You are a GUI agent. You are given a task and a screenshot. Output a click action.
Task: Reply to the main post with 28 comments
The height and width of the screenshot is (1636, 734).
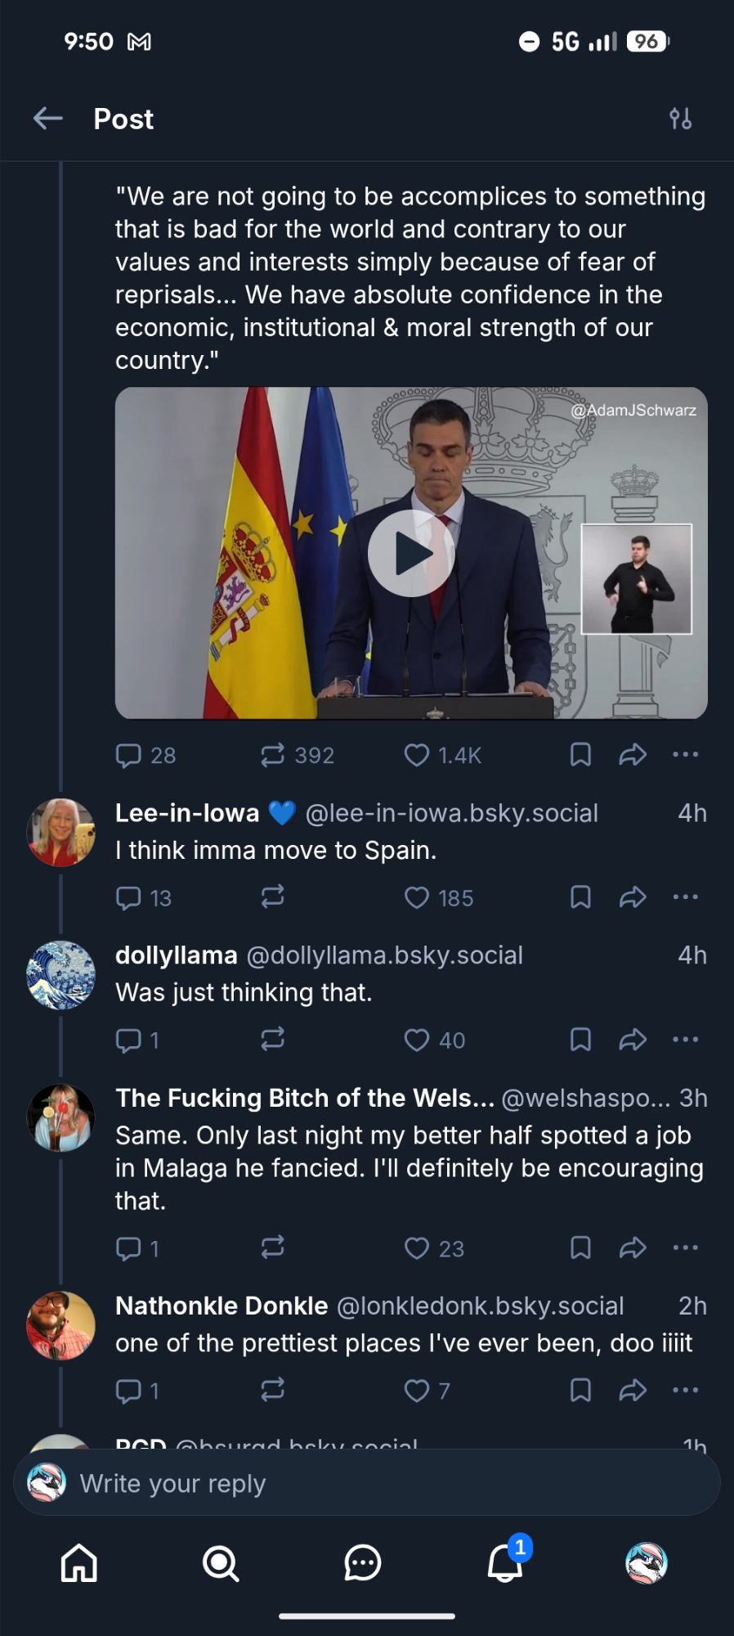tap(129, 755)
